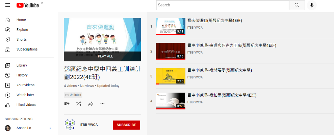Select Liked videos in sidebar
Image resolution: width=334 pixels, height=135 pixels.
(x=26, y=105)
